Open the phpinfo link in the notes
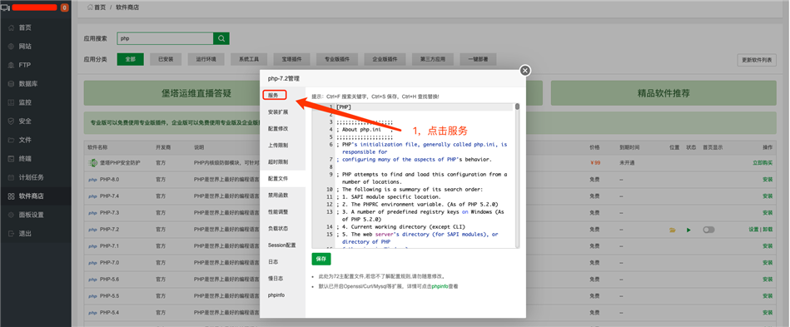790x327 pixels. click(440, 286)
